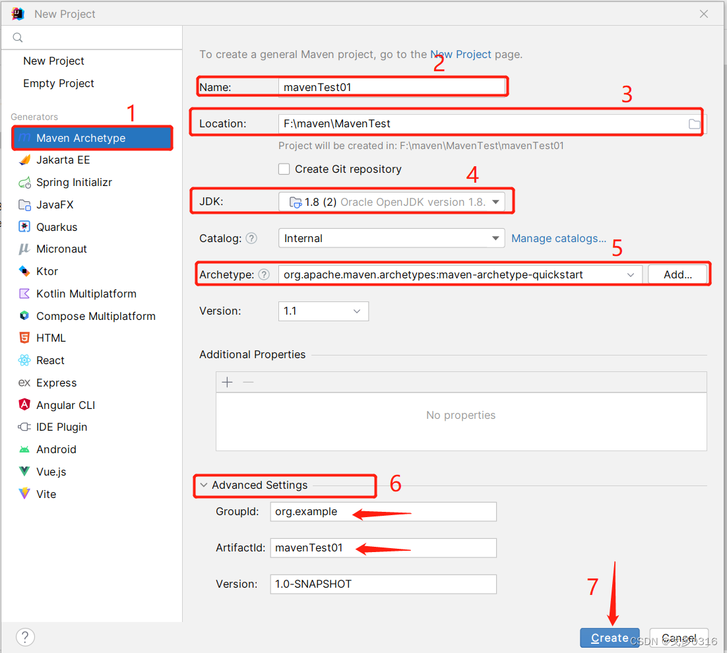Click the Quarkus icon
The width and height of the screenshot is (727, 653).
click(24, 227)
